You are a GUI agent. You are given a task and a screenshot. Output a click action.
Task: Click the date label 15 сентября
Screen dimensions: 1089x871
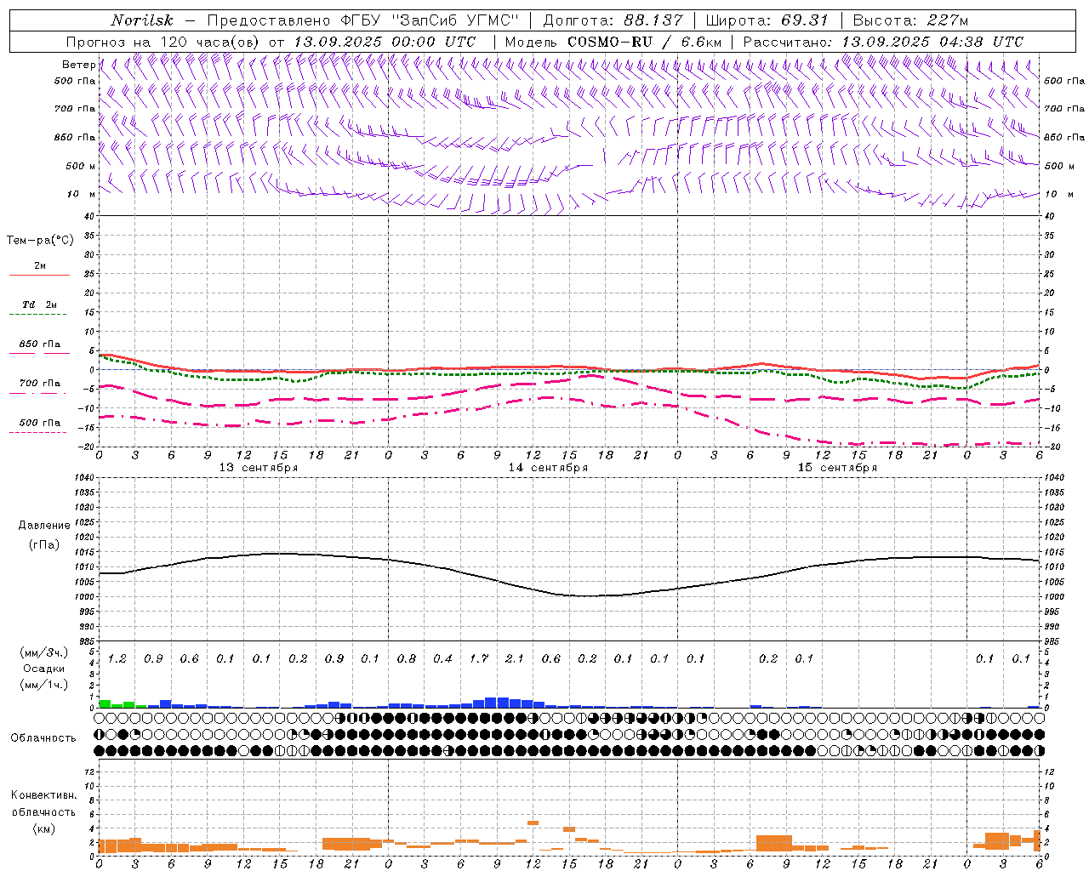(837, 468)
